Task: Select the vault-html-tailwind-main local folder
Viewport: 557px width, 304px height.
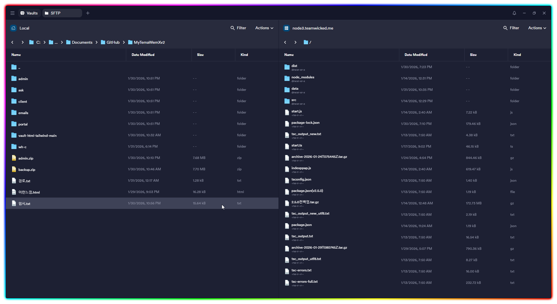Action: tap(37, 136)
